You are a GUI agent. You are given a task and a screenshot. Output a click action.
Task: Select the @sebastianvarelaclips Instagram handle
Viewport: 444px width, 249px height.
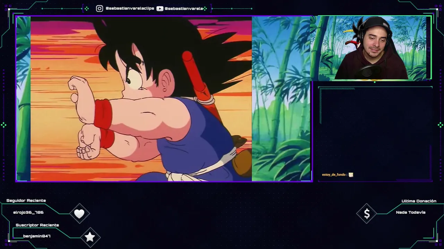click(130, 9)
